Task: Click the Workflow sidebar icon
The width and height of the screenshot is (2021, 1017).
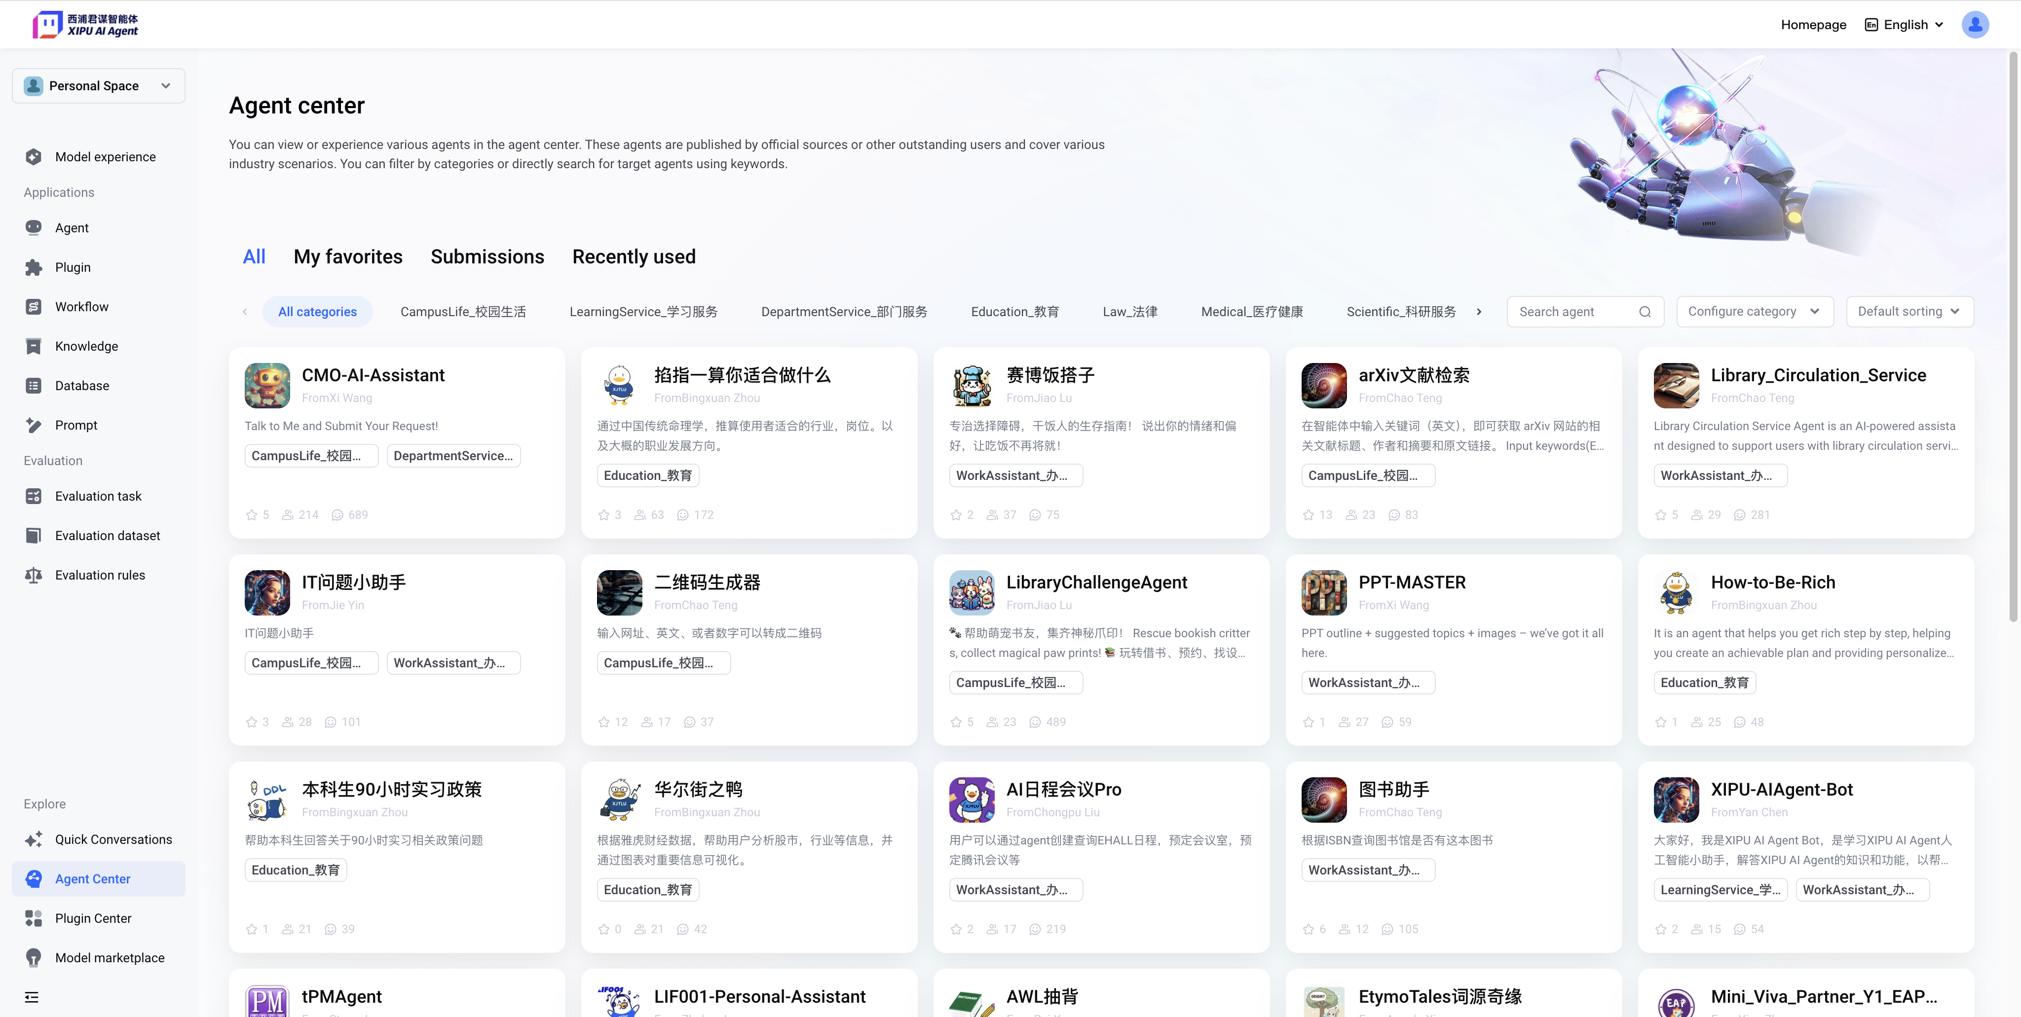Action: [33, 307]
